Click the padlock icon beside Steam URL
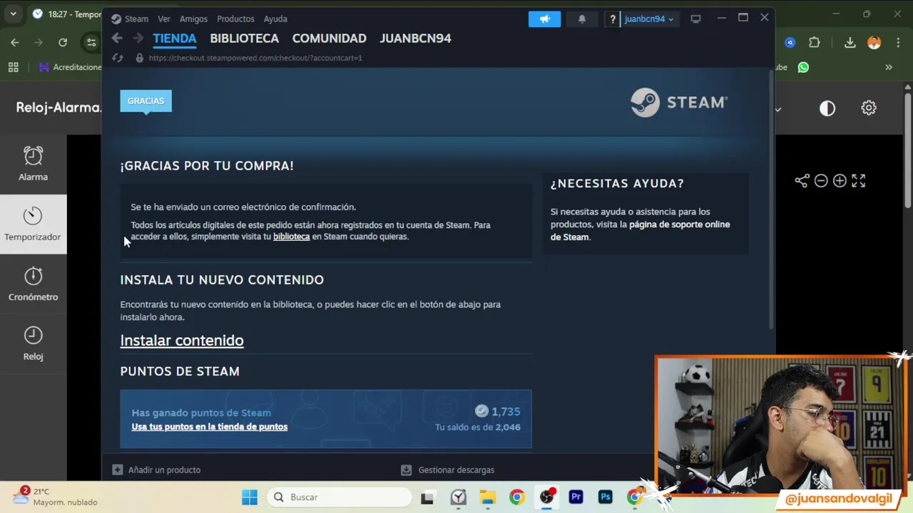This screenshot has width=913, height=513. [x=139, y=58]
